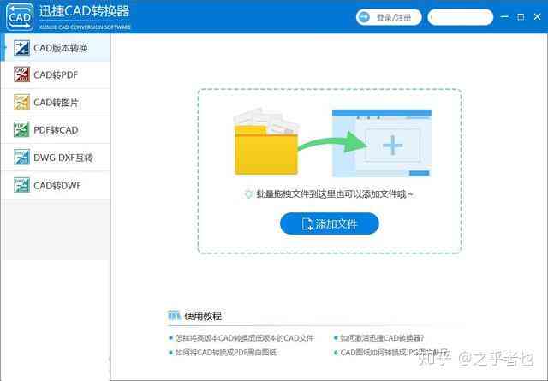Click the plus sign in the window illustration
The image size is (548, 381).
tap(392, 145)
